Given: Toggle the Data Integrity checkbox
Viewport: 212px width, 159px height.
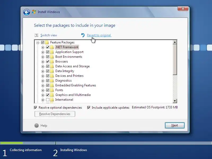Looking at the screenshot, I should pyautogui.click(x=48, y=71).
